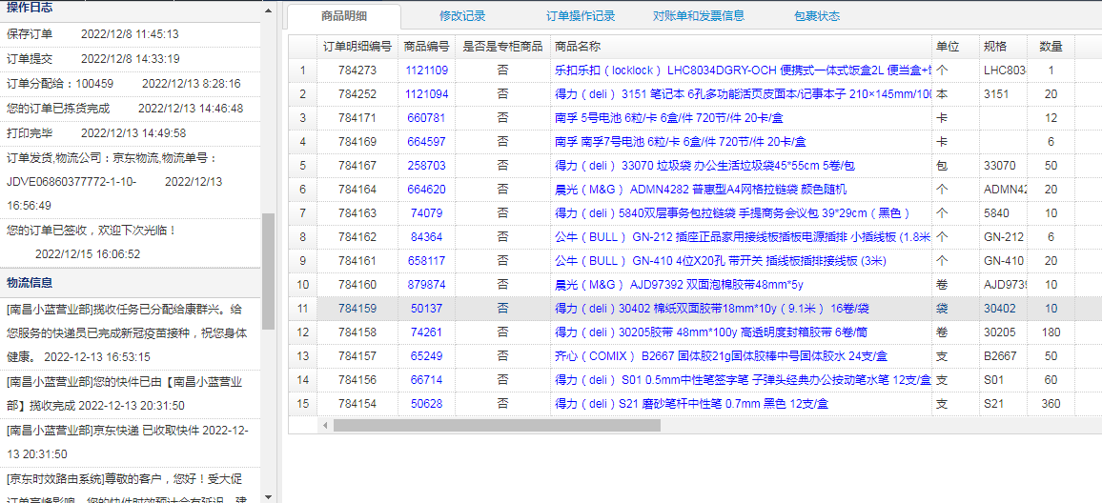Select order detail cell 784252
The height and width of the screenshot is (503, 1102).
click(x=357, y=94)
